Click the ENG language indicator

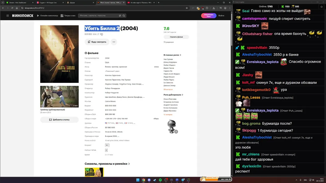[305, 180]
